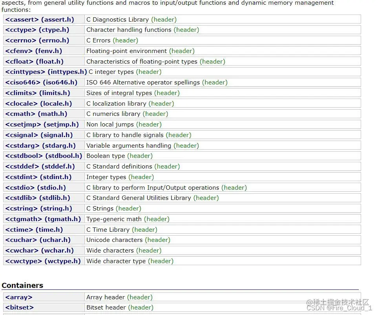Open the <csignal> (signal.h) link

pos(39,135)
